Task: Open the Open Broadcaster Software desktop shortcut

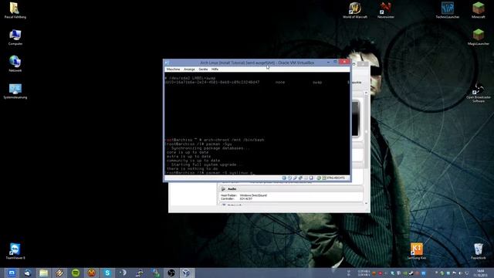Action: (479, 93)
